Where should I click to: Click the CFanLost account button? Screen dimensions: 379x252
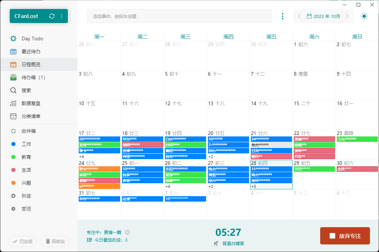[x=39, y=16]
